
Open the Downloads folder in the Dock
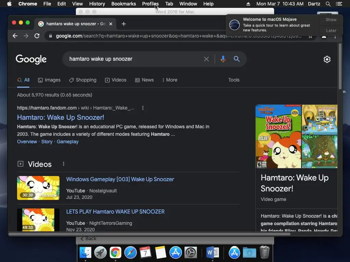[249, 253]
